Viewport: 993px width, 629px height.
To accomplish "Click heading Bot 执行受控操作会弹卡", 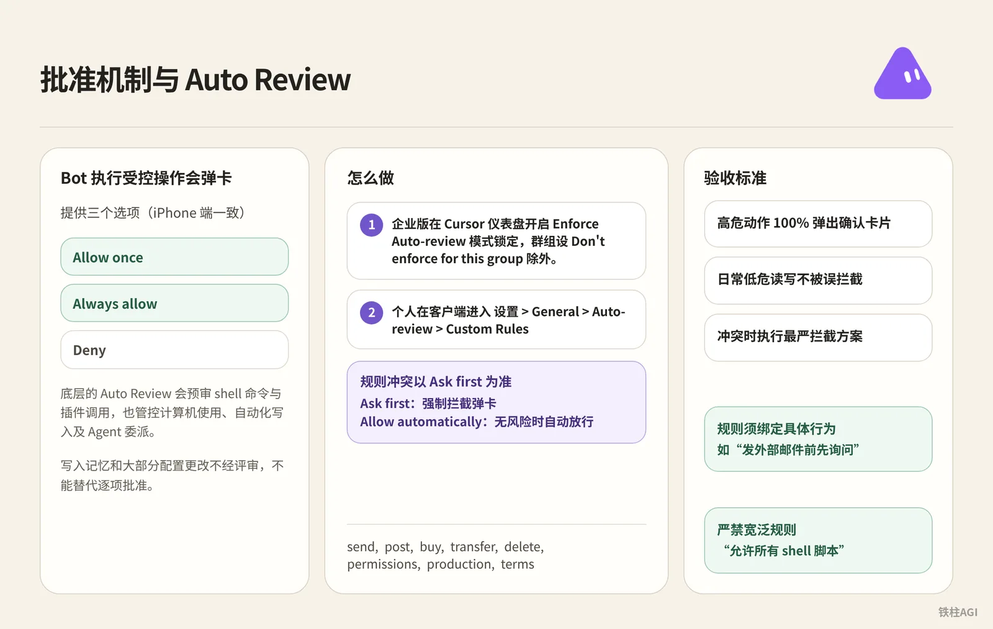I will (x=146, y=178).
